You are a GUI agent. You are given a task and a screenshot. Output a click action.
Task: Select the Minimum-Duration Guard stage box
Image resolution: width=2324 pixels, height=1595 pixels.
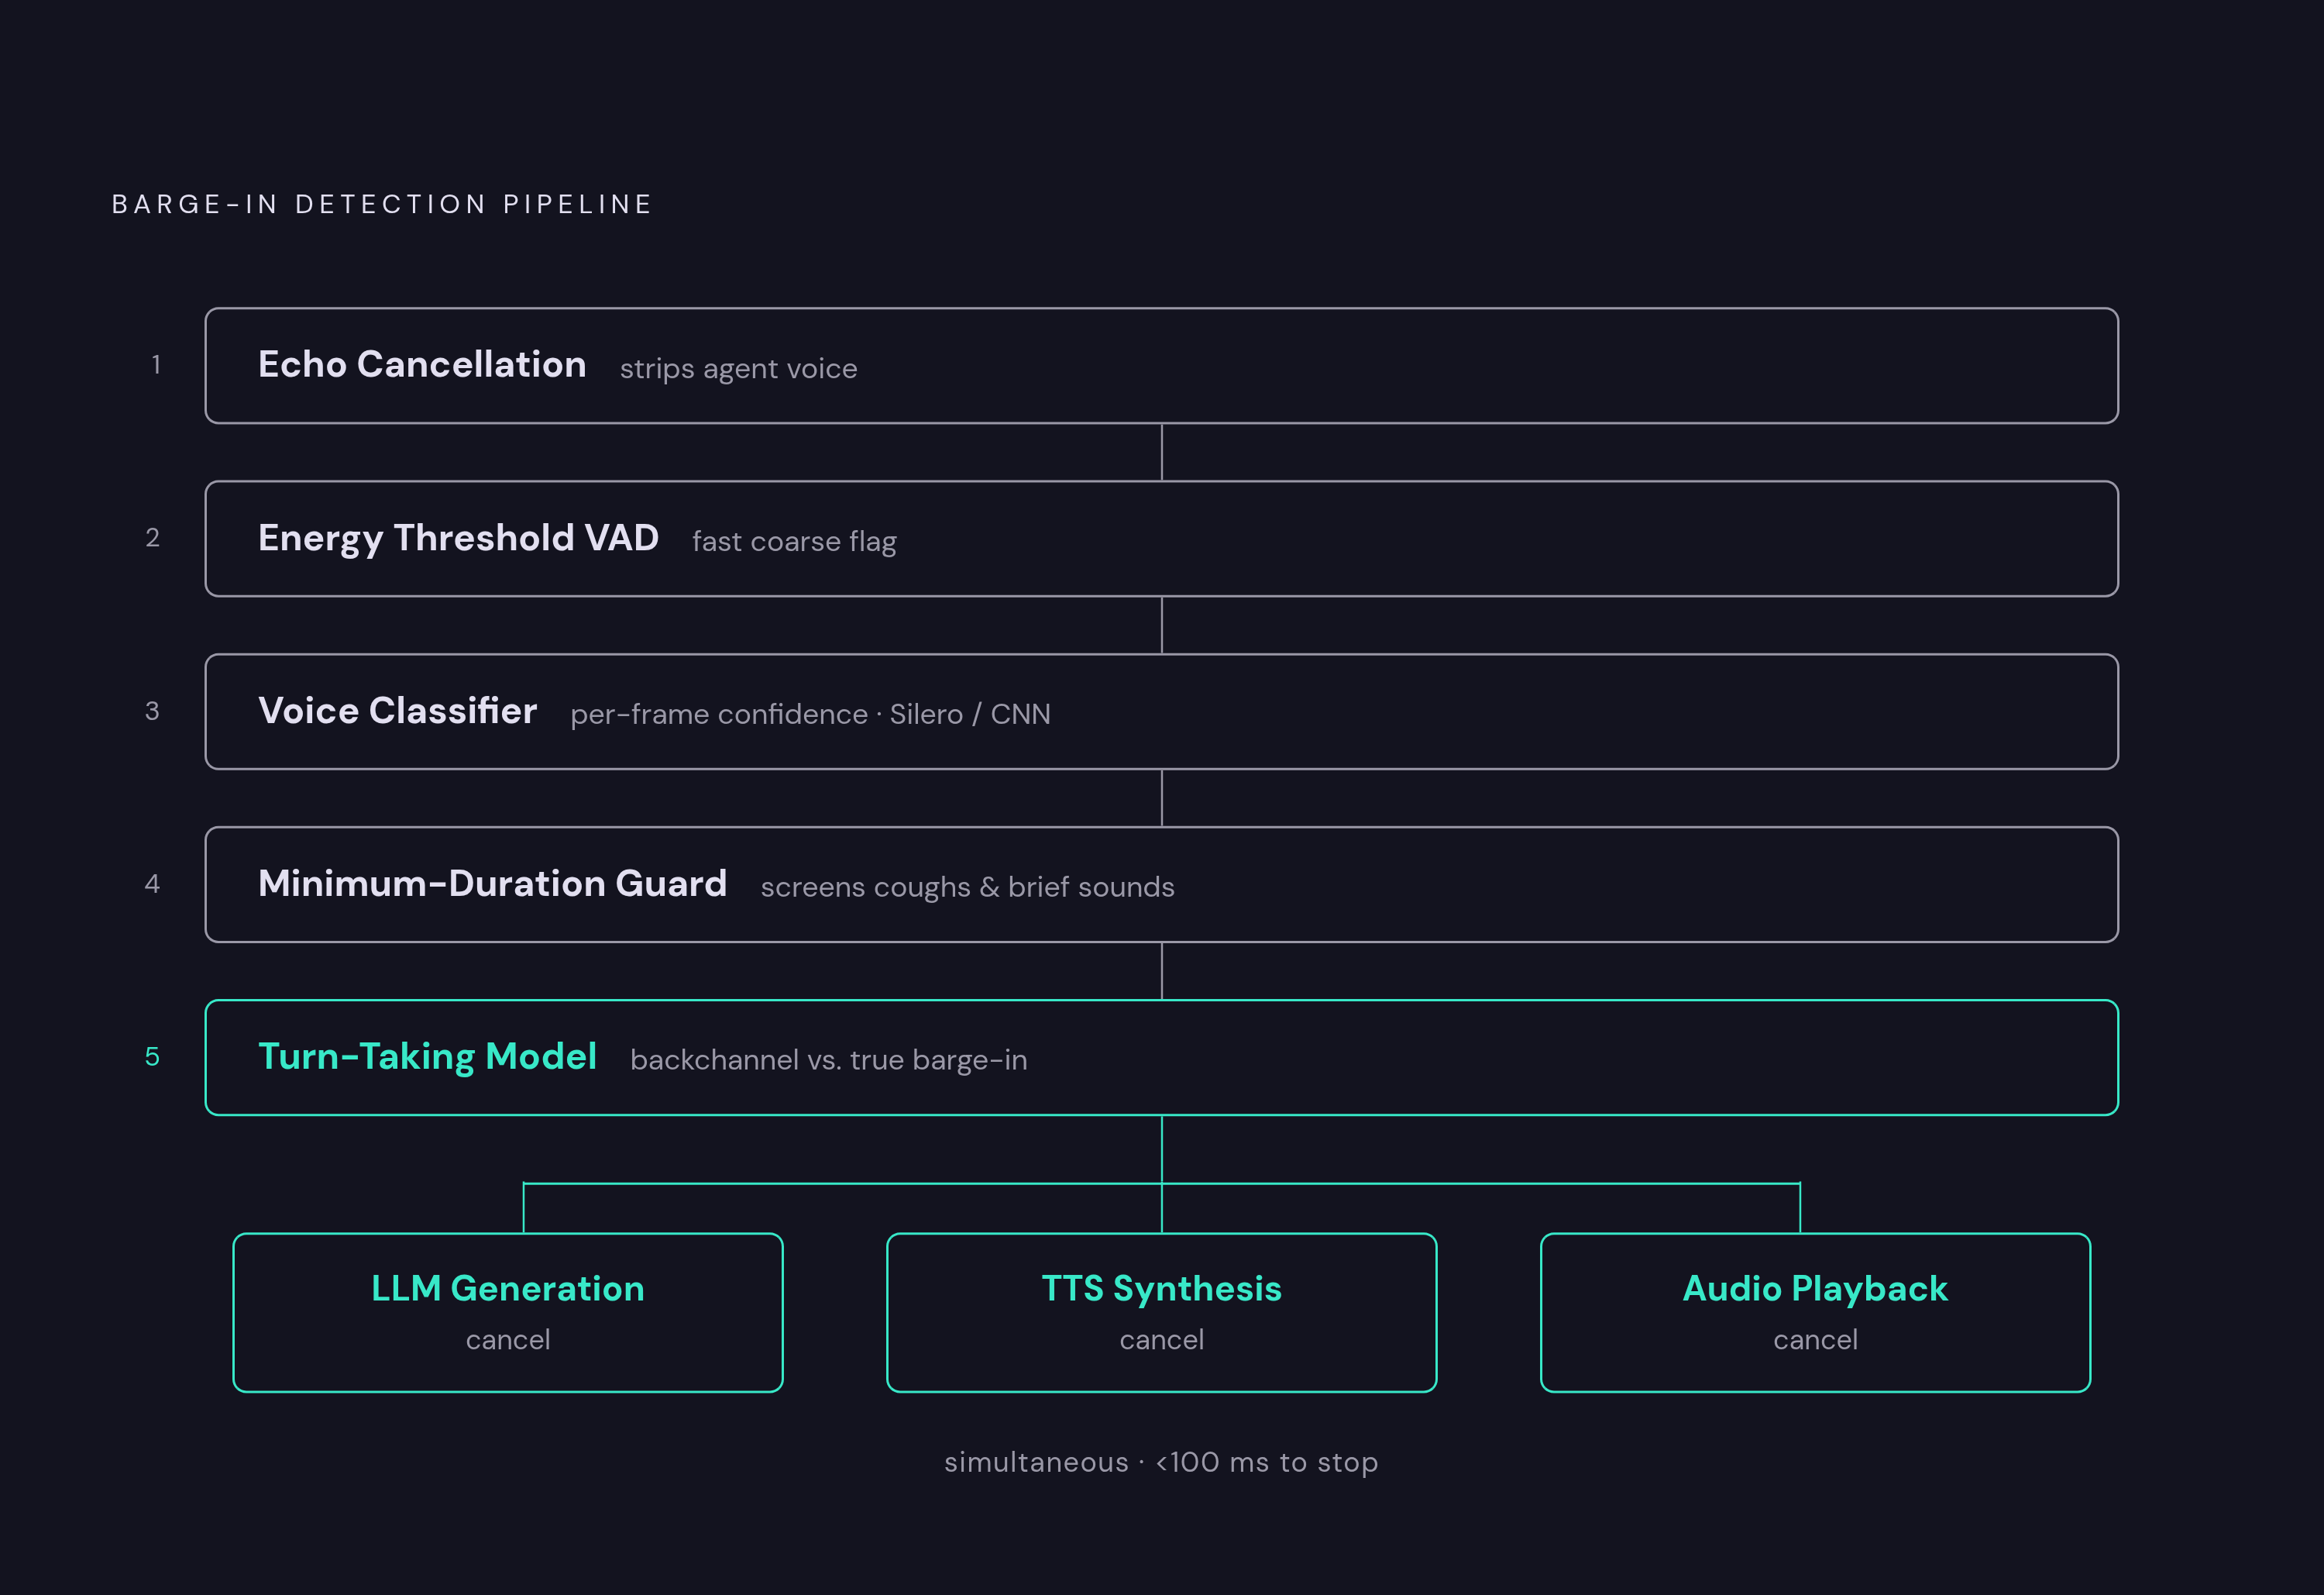pos(1161,884)
